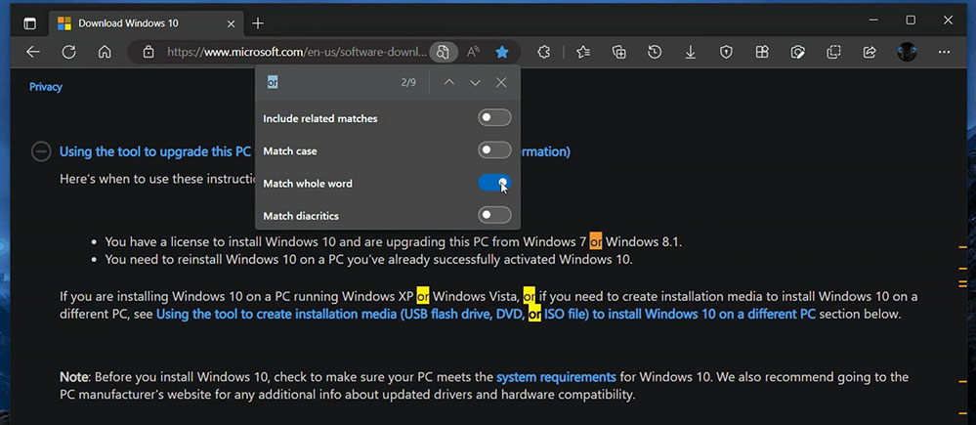Select the Download Windows 10 tab

[146, 23]
